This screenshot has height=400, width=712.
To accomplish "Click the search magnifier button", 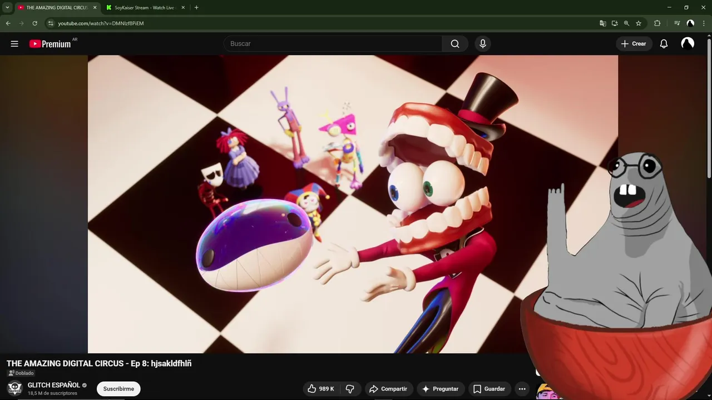I will click(455, 44).
